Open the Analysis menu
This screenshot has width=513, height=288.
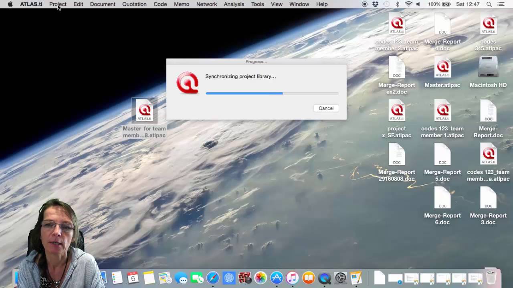pyautogui.click(x=234, y=4)
